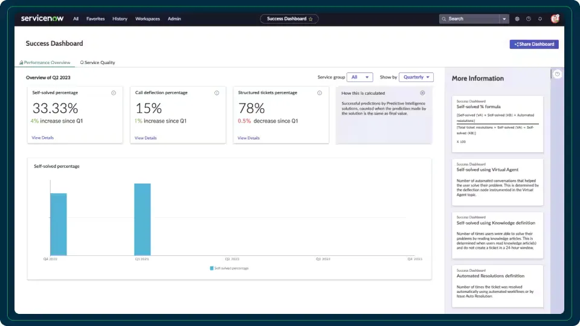580x326 pixels.
Task: Click the Q3 2023 axis label
Action: (x=323, y=259)
